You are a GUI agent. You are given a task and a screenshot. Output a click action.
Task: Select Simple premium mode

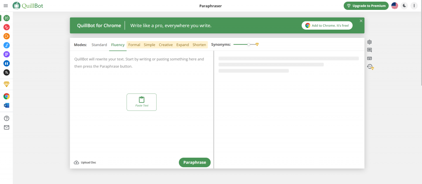(x=149, y=44)
